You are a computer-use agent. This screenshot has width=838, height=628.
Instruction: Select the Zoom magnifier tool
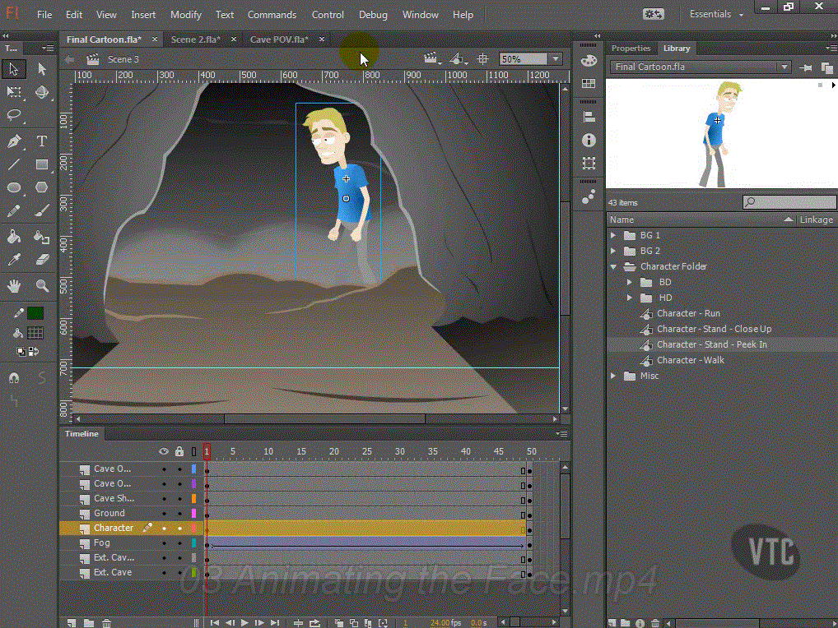pyautogui.click(x=42, y=286)
